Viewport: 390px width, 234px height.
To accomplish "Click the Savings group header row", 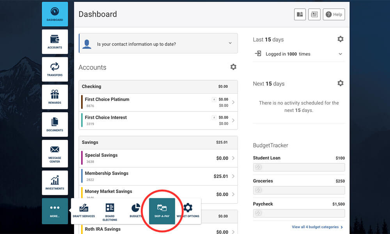I will click(x=158, y=142).
